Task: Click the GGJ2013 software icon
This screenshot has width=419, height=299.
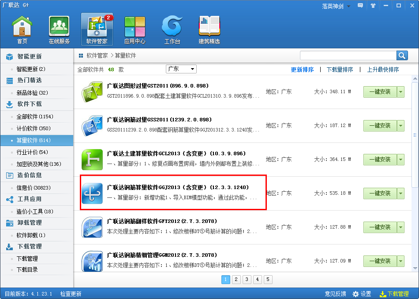Action: point(92,193)
